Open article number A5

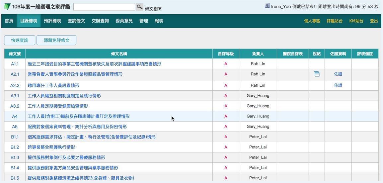15,127
